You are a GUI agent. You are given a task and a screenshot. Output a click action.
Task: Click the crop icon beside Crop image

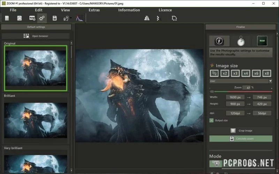point(233,131)
